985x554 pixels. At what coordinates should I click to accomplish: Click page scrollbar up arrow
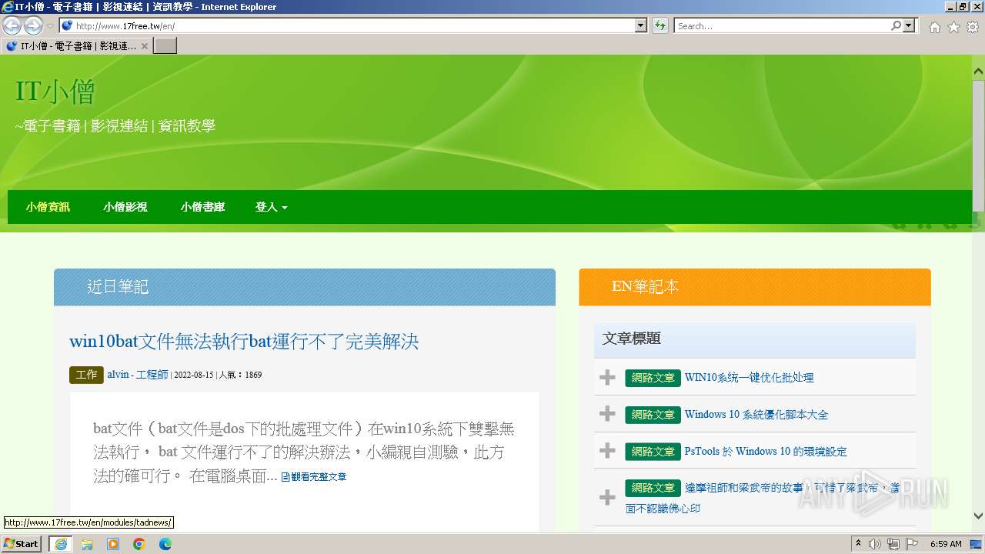coord(978,72)
